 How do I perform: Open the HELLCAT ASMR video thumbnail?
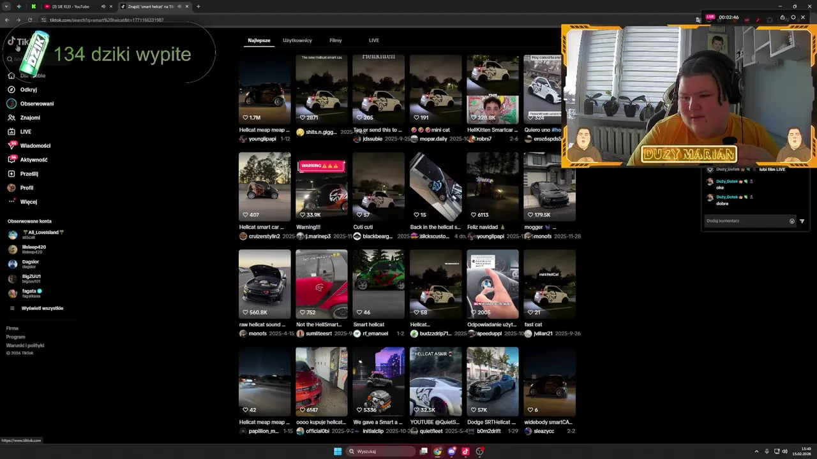[x=435, y=381]
